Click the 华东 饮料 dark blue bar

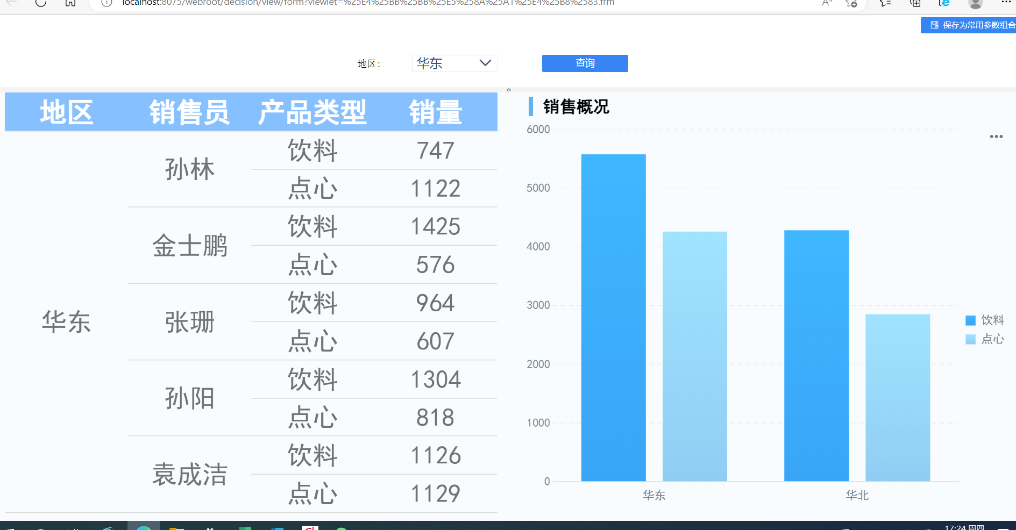coord(613,318)
